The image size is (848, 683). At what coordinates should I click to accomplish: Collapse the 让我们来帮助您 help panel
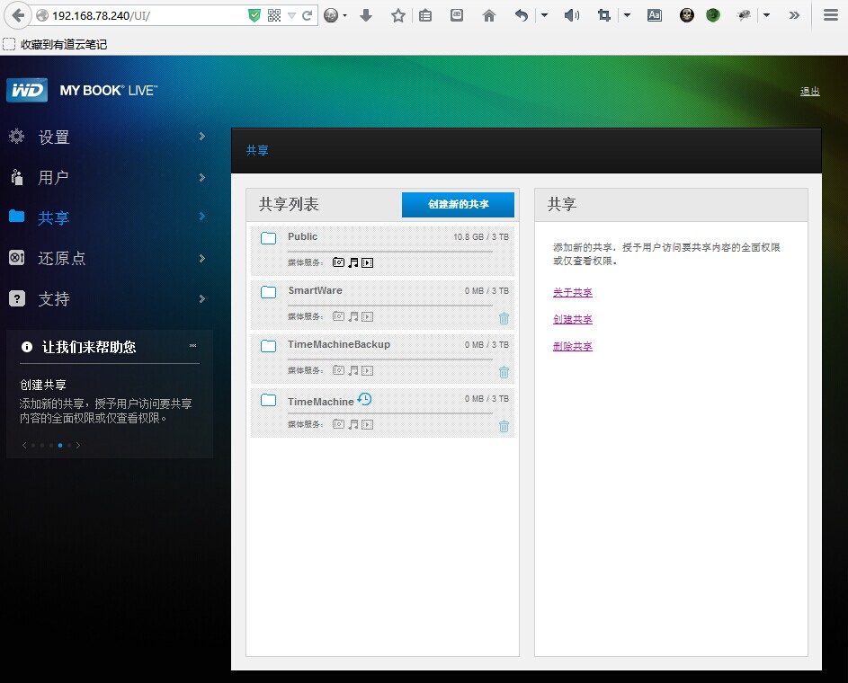point(193,345)
